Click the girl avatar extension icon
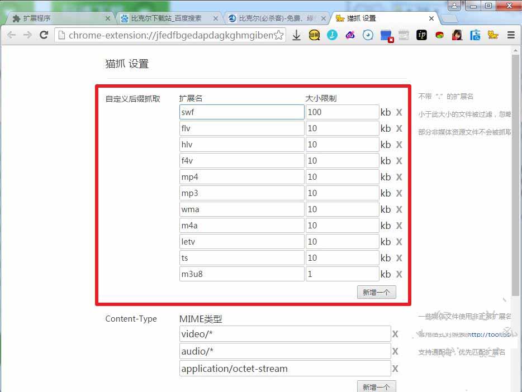522x392 pixels. click(457, 35)
